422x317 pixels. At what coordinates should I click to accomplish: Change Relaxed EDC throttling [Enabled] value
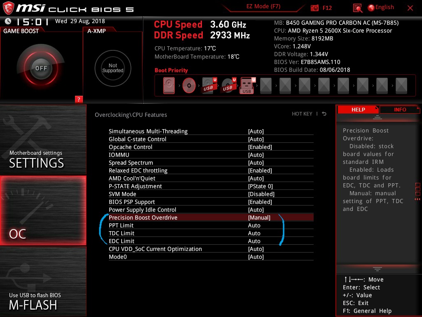coord(260,170)
